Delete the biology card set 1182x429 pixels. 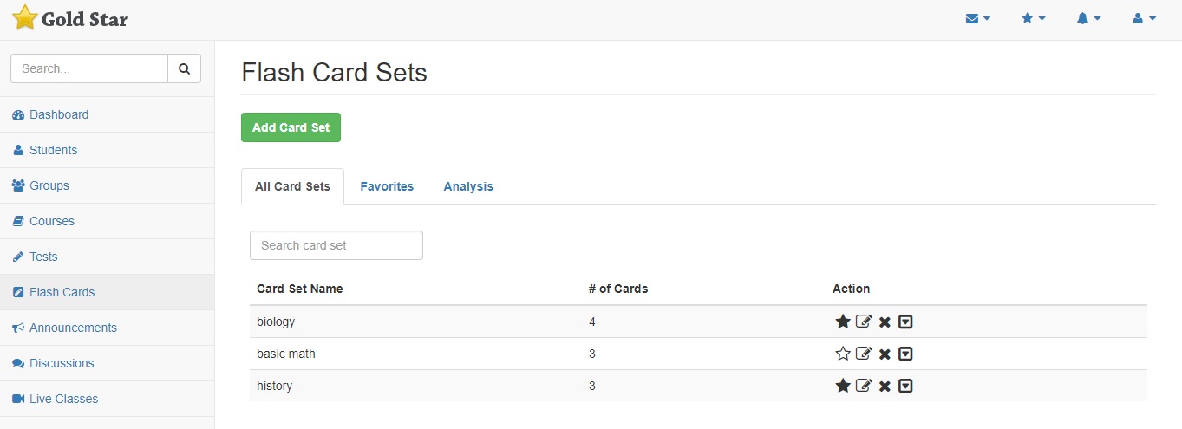[x=885, y=322]
